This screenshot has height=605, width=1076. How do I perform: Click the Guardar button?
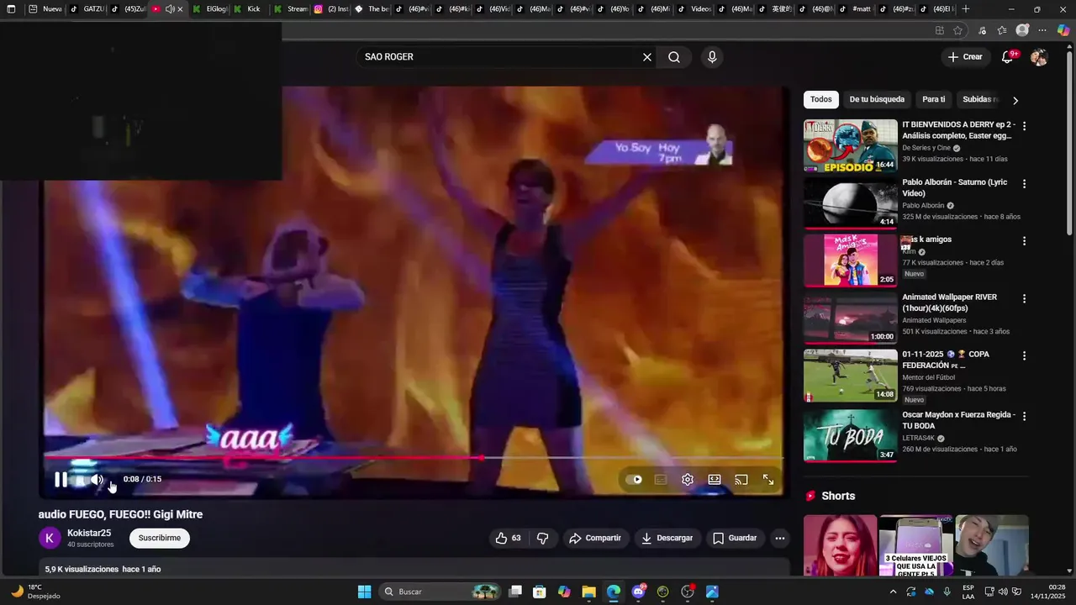pos(735,538)
